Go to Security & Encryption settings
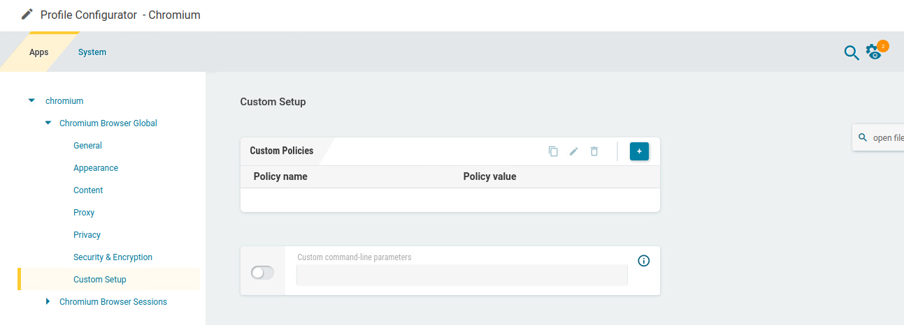The image size is (904, 325). pos(113,257)
